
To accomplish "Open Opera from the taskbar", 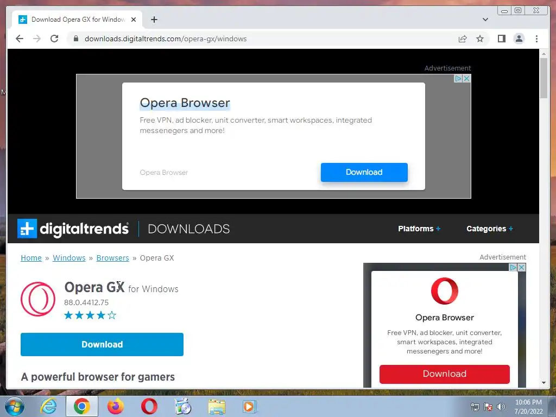I will click(x=149, y=406).
